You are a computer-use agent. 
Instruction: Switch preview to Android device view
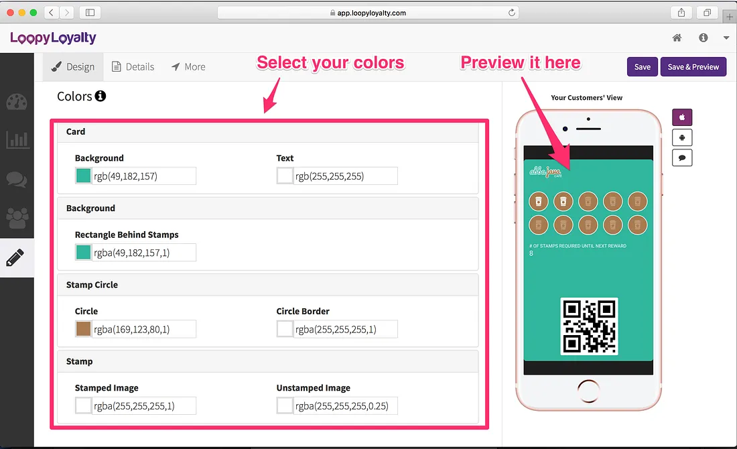click(682, 137)
